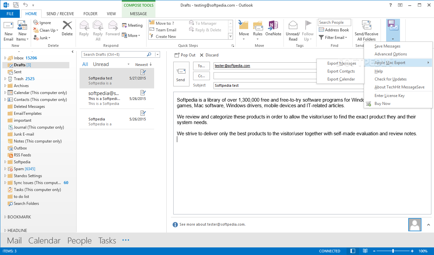The height and width of the screenshot is (255, 434).
Task: Toggle the Unread/Read envelope icon
Action: tap(293, 25)
